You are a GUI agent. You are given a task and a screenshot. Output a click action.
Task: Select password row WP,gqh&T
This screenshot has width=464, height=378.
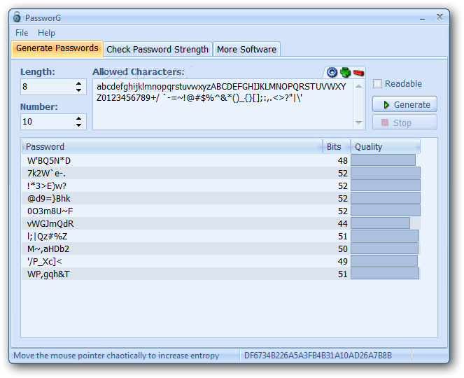tap(221, 274)
